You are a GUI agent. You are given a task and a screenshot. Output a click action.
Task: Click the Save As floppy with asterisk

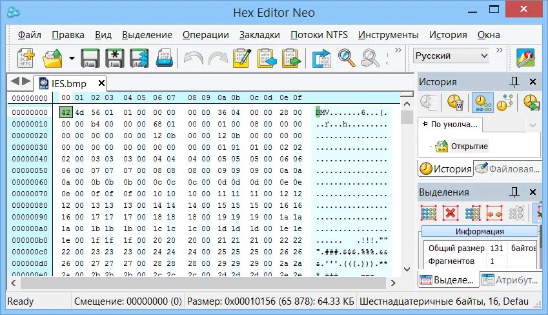(114, 58)
